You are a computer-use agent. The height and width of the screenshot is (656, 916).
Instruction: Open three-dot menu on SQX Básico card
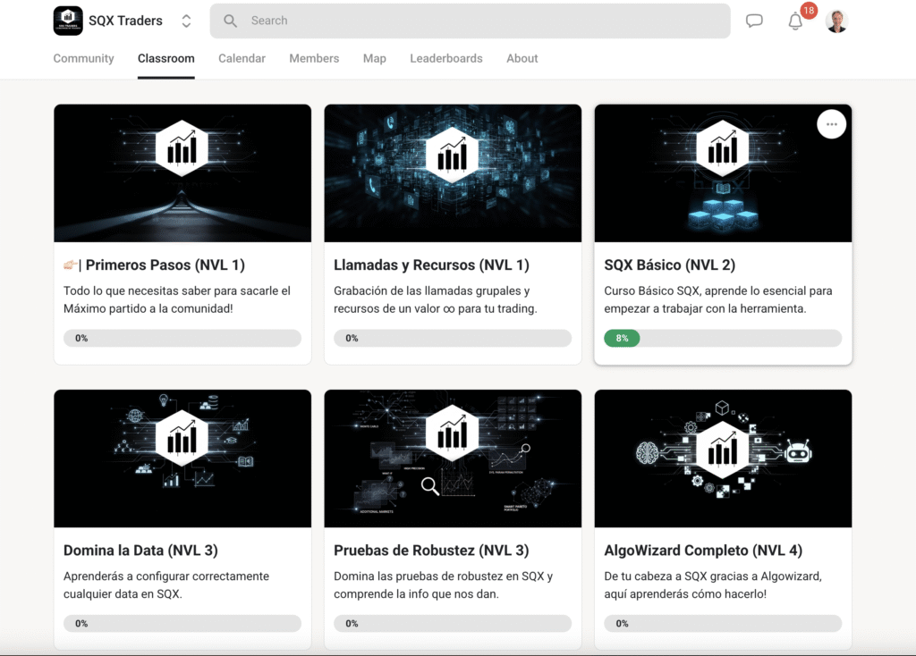[831, 124]
